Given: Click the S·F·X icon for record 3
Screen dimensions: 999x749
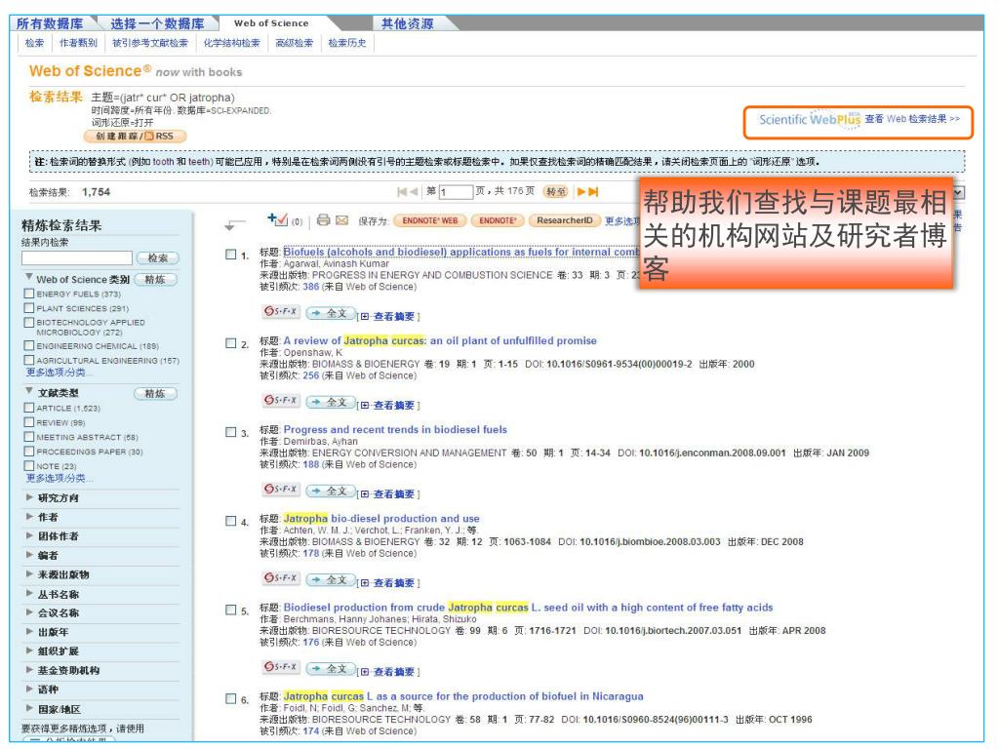Looking at the screenshot, I should [281, 490].
